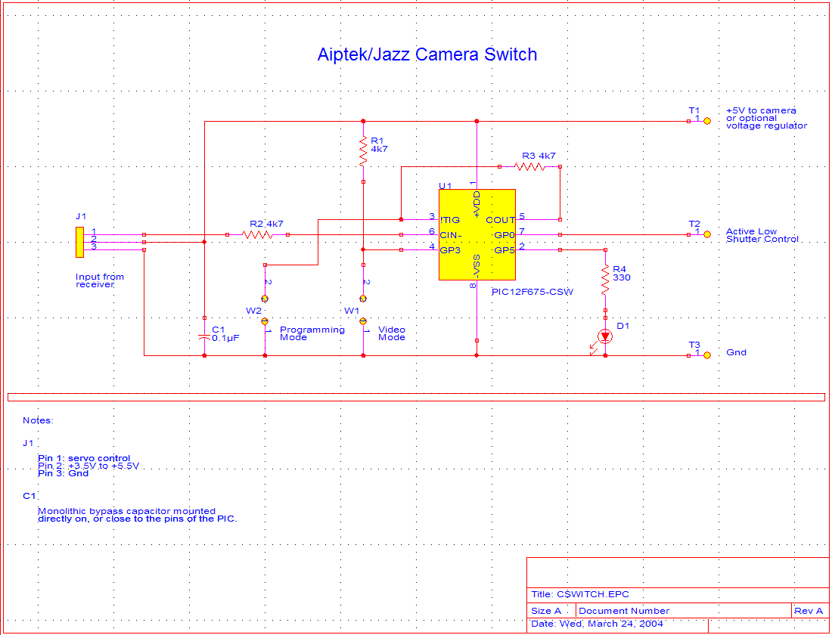Click the 'W2' jumper label

click(x=253, y=311)
